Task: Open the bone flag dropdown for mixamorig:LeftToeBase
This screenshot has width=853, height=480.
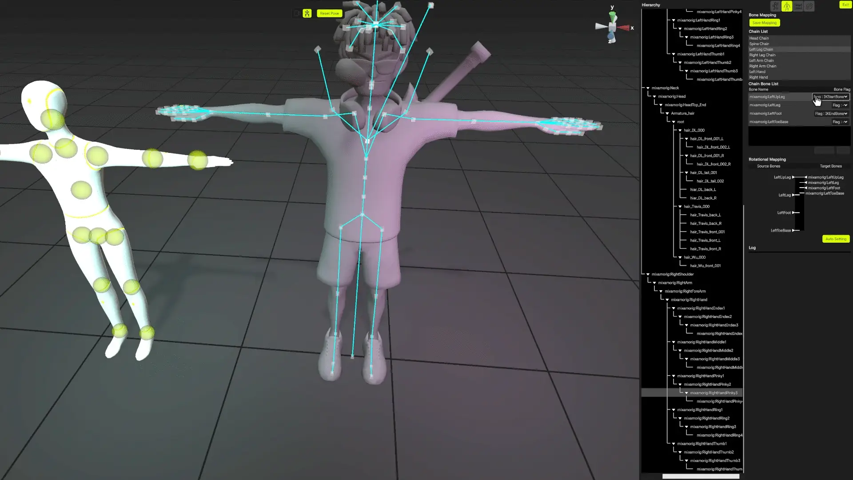Action: click(840, 122)
